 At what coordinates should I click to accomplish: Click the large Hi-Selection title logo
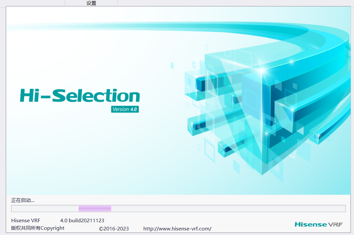pos(80,95)
